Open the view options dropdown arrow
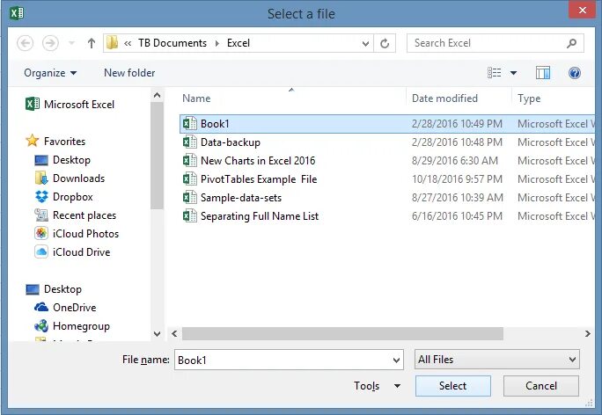This screenshot has width=602, height=415. [513, 72]
